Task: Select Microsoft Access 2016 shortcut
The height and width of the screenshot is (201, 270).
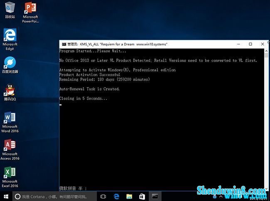Action: (10, 150)
